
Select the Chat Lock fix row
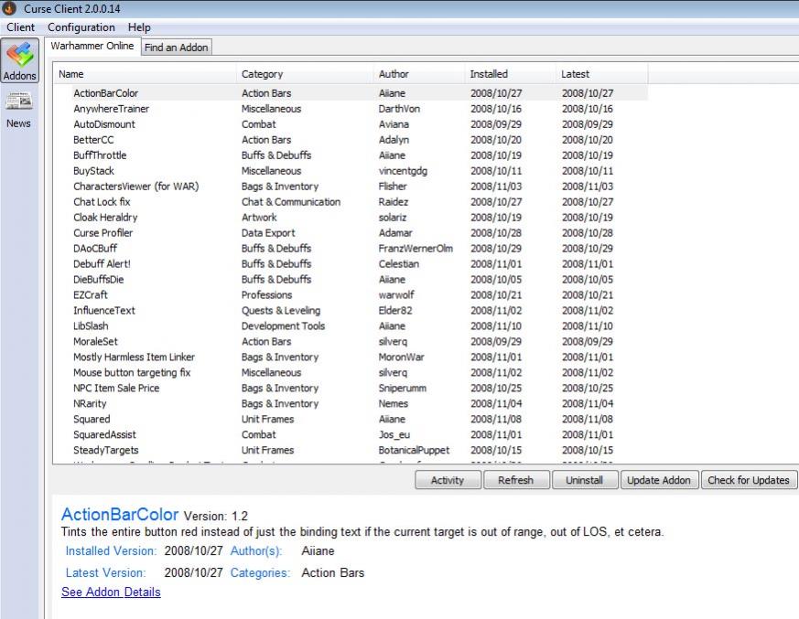pyautogui.click(x=351, y=201)
